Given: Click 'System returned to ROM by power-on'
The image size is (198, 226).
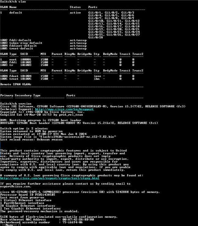Looking at the screenshot, I should pyautogui.click(x=31, y=131).
